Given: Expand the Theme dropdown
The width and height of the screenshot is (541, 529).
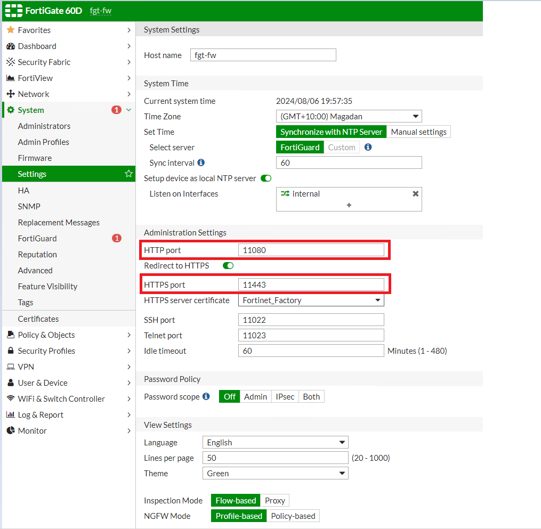Looking at the screenshot, I should pos(275,473).
